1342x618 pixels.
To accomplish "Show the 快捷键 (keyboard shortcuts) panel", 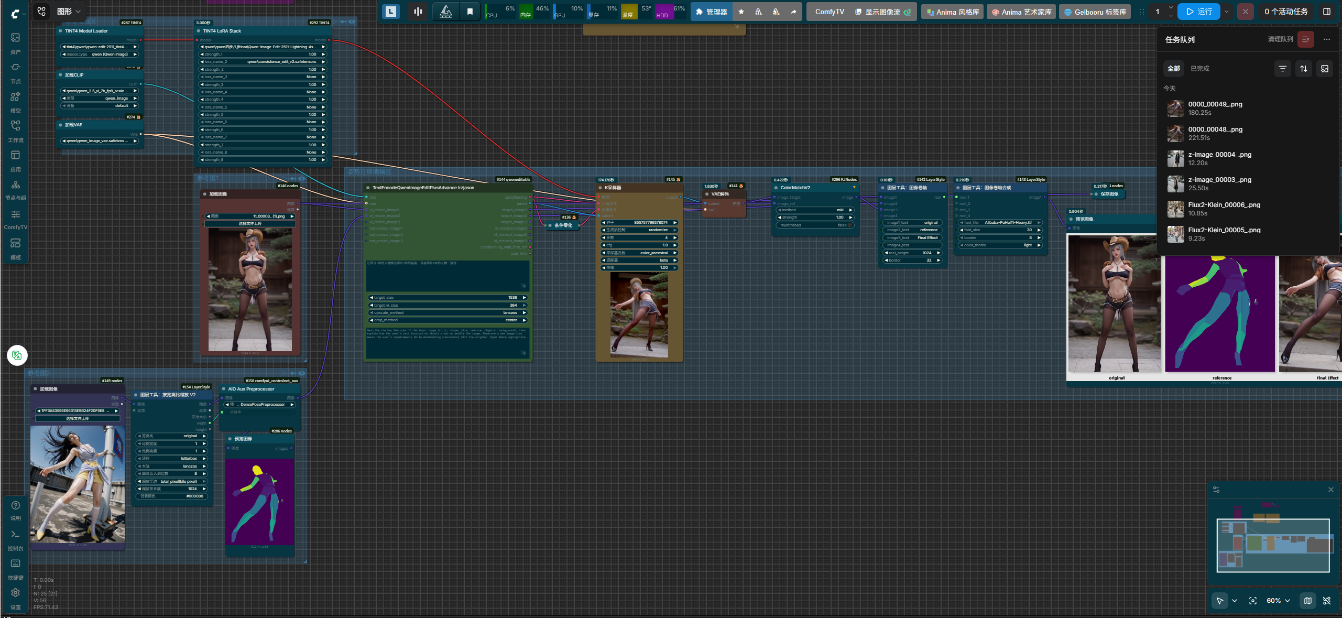I will tap(16, 569).
